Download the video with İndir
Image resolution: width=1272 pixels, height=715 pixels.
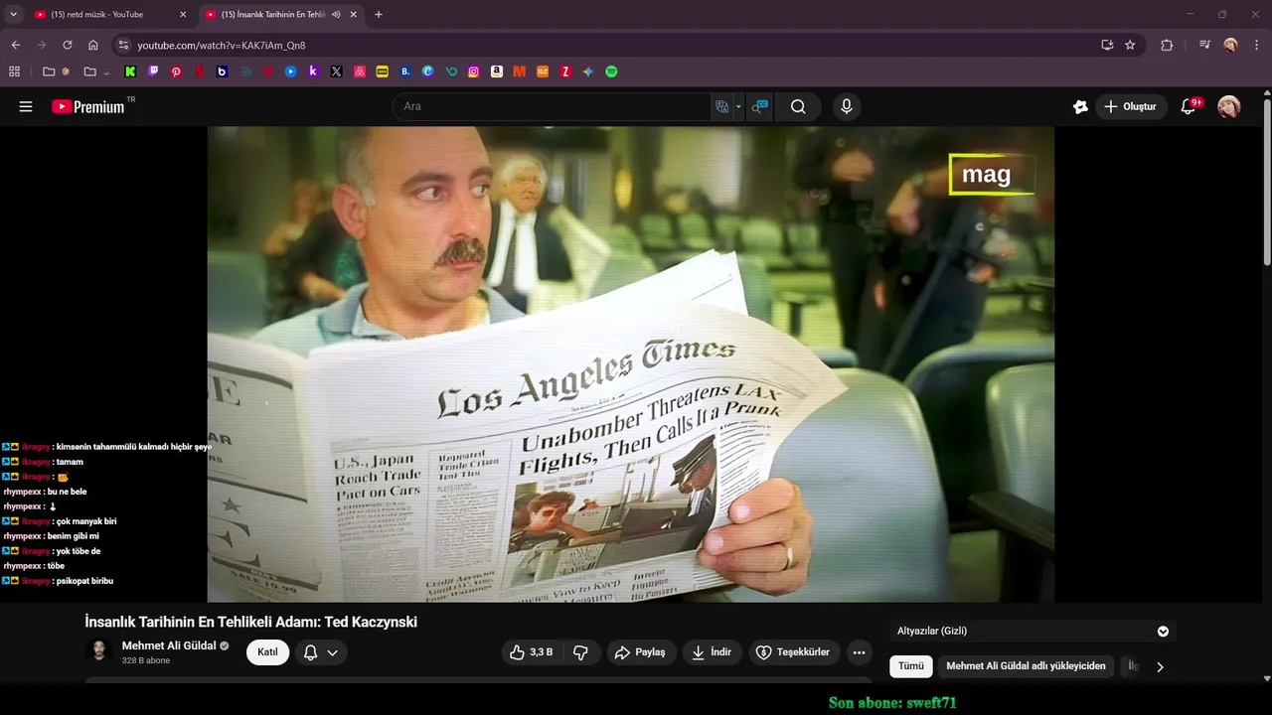(x=712, y=652)
